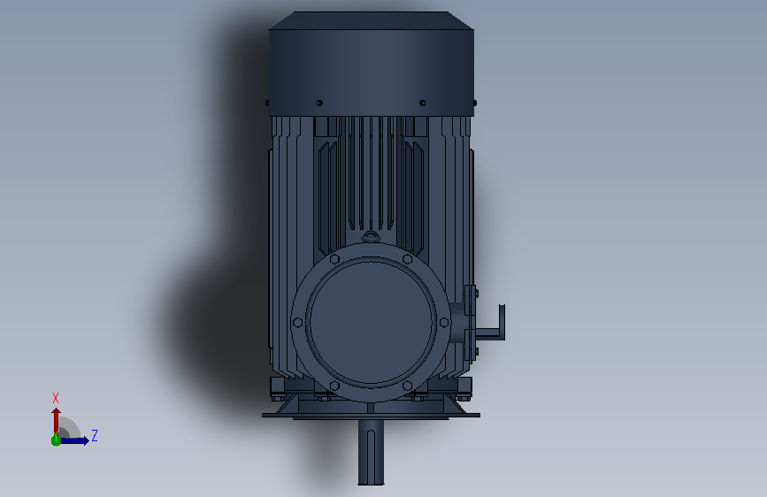Select the round terminal box cover face
The image size is (767, 497).
tap(372, 322)
